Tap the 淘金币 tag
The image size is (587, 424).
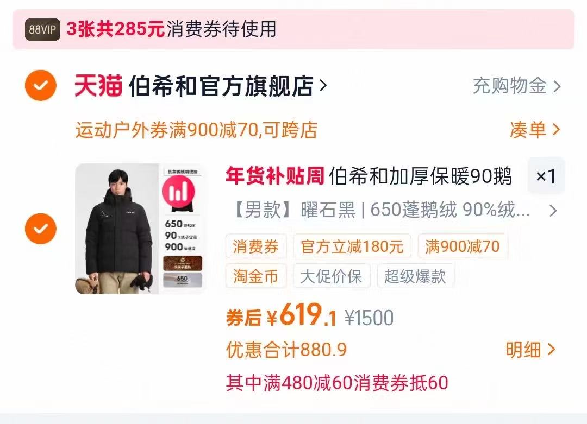[x=256, y=276]
